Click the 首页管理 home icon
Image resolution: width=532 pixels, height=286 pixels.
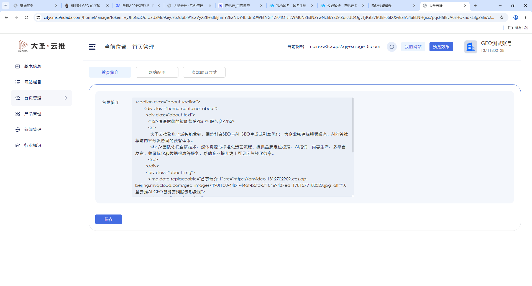coord(17,98)
